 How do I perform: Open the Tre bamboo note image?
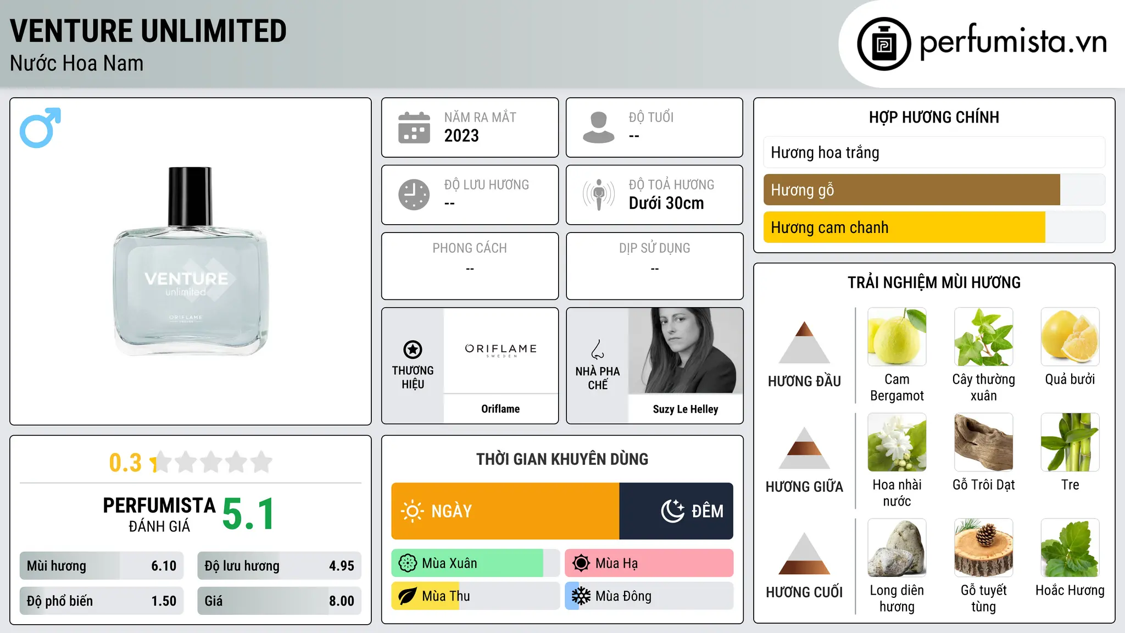point(1070,442)
